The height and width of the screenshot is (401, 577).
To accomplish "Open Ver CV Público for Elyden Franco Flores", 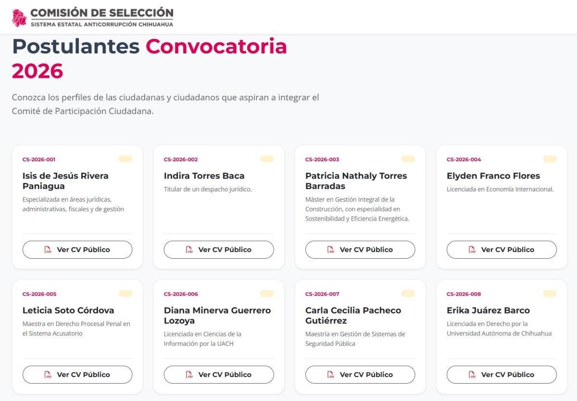I will [502, 250].
